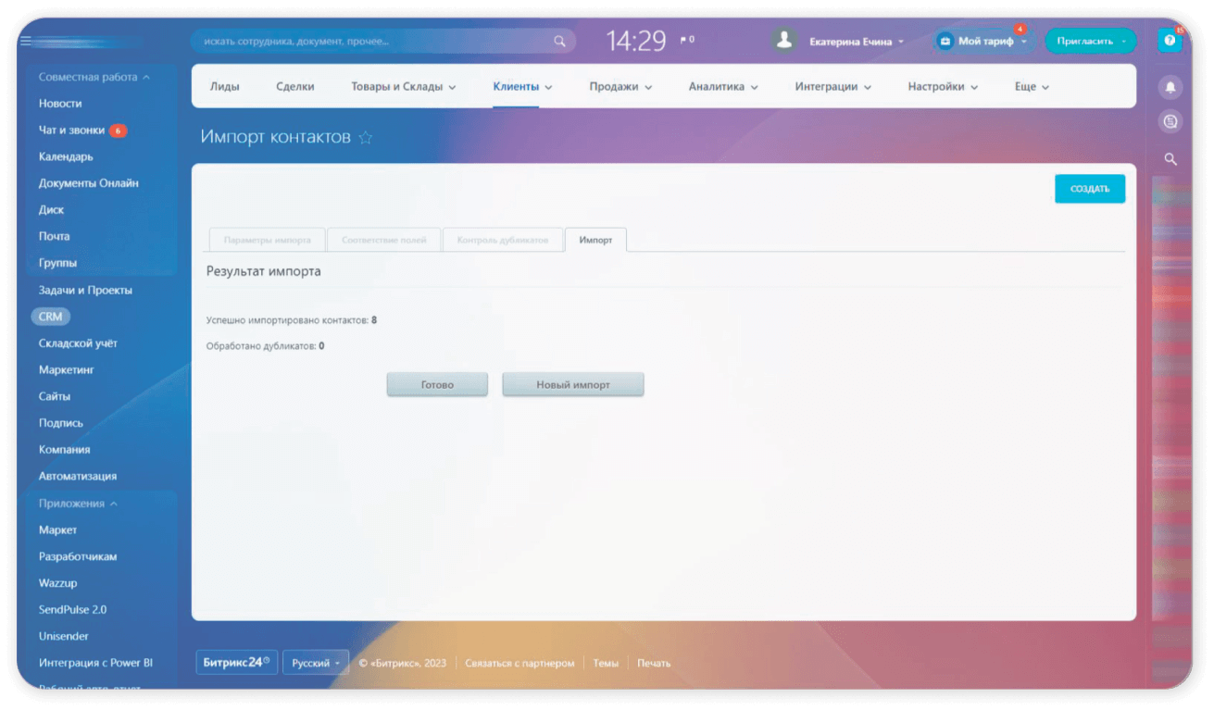Viewport: 1214px width, 710px height.
Task: Open Складской учёт in sidebar
Action: pyautogui.click(x=78, y=343)
